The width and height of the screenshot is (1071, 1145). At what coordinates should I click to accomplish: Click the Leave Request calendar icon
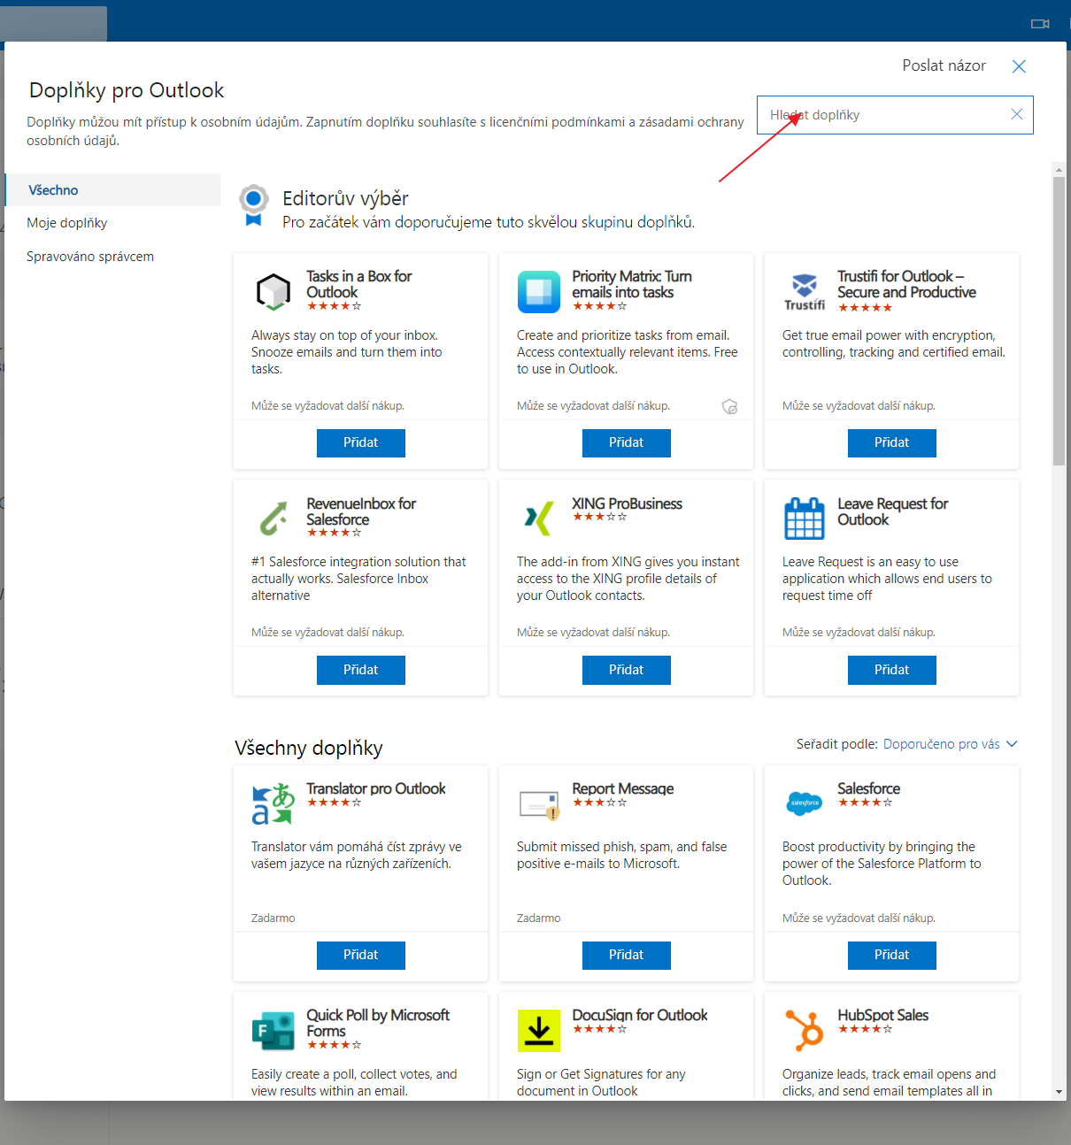[805, 519]
